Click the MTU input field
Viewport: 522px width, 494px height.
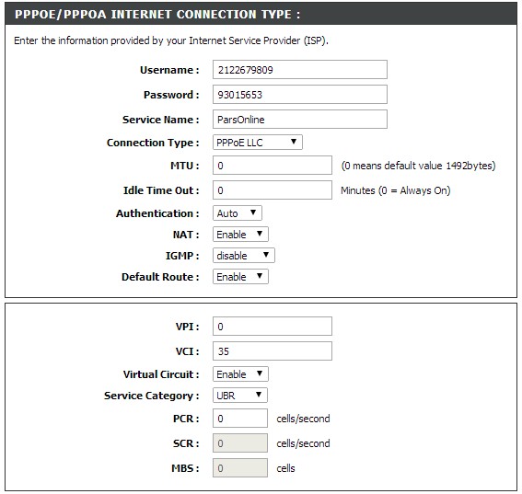pyautogui.click(x=273, y=166)
